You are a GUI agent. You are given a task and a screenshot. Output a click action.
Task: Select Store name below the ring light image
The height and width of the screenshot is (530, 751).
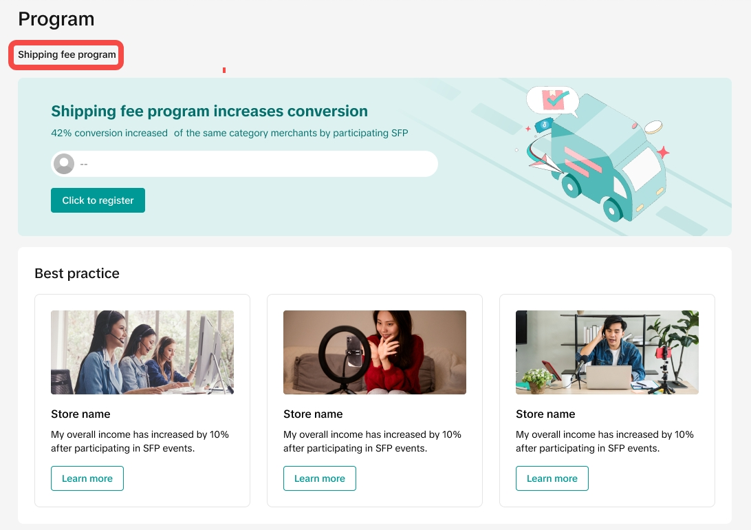[313, 414]
